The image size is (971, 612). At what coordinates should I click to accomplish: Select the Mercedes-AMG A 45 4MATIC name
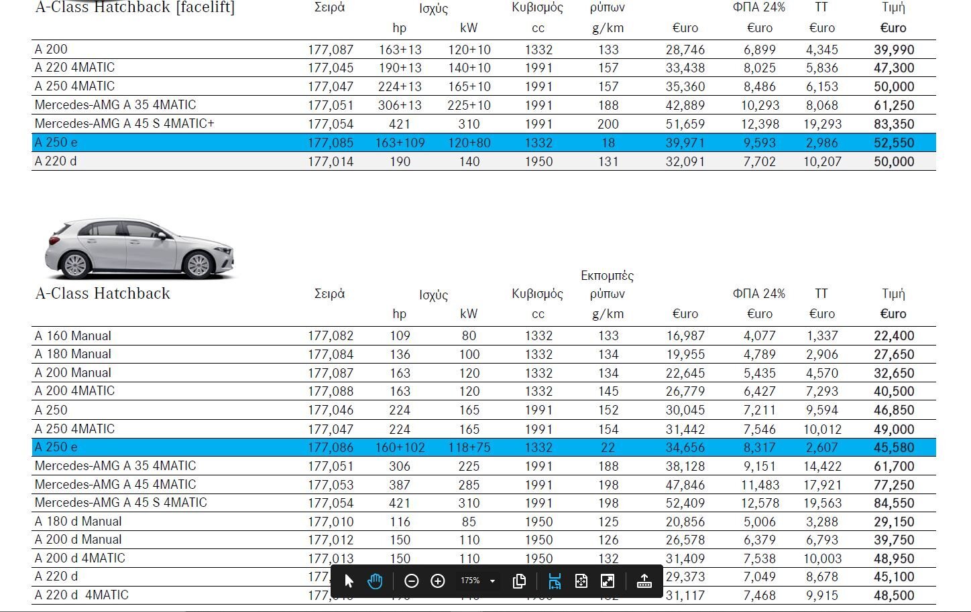point(115,484)
